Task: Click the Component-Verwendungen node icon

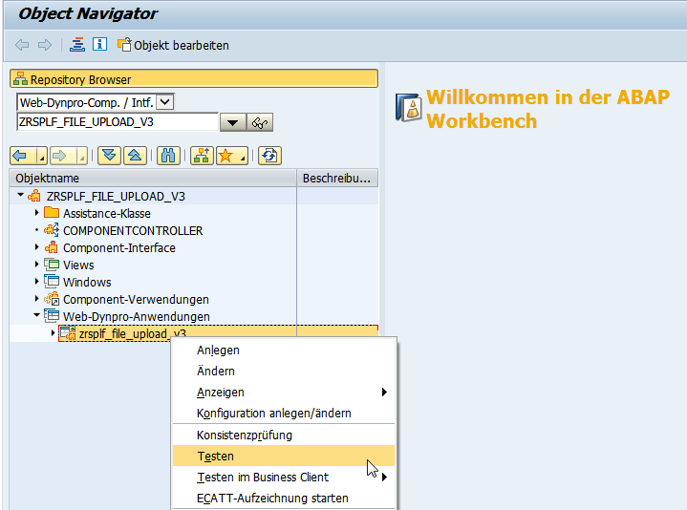Action: (52, 299)
